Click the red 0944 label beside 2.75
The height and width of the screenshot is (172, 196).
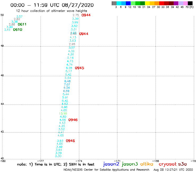[86, 15]
